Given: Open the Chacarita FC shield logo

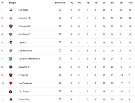Looking at the screenshot, I should (x=11, y=26).
